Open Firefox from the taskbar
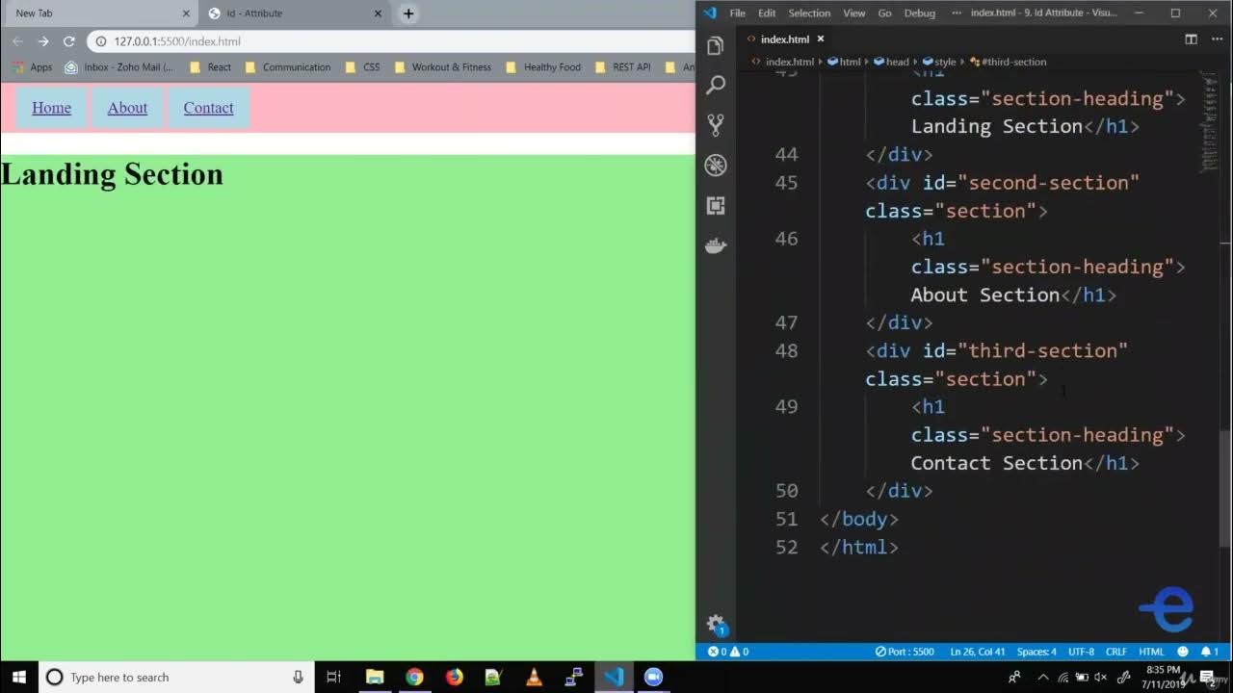The height and width of the screenshot is (693, 1233). coord(454,677)
